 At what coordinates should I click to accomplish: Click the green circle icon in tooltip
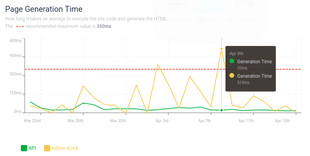point(232,61)
